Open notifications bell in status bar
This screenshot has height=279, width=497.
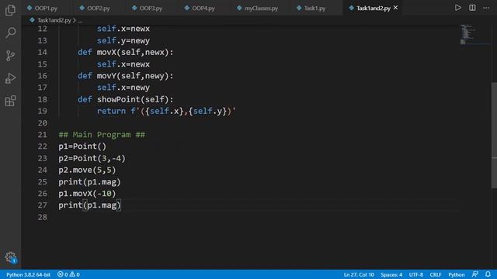pos(488,274)
